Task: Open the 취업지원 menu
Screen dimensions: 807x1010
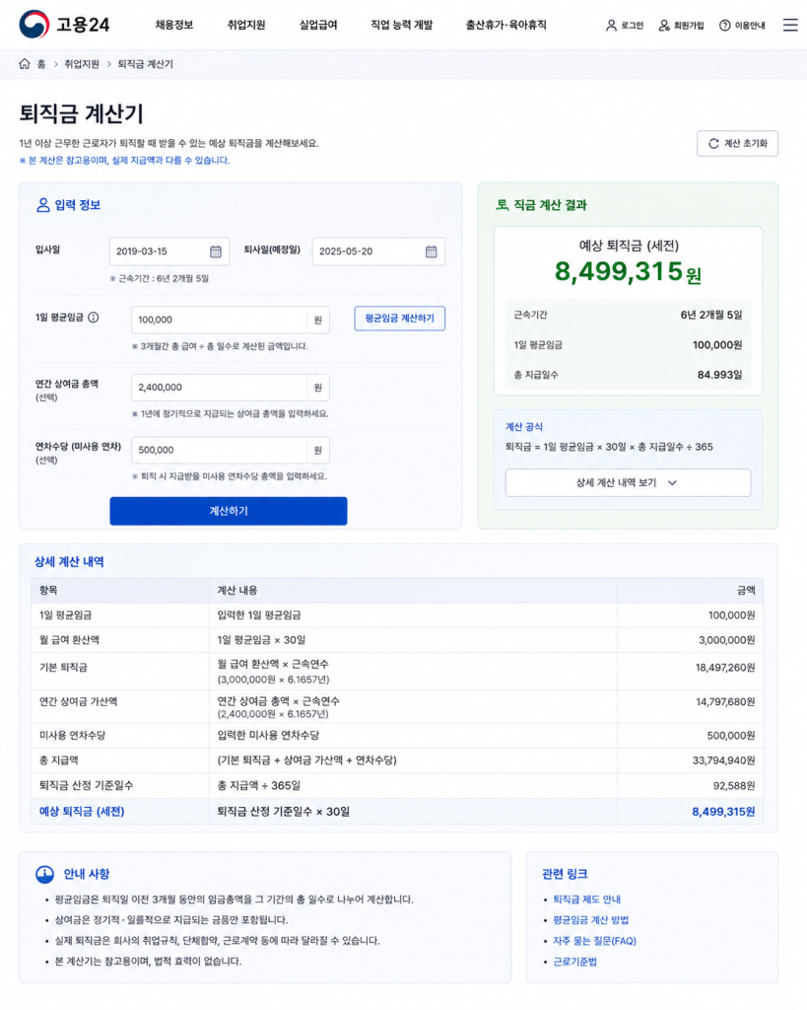Action: [x=245, y=25]
